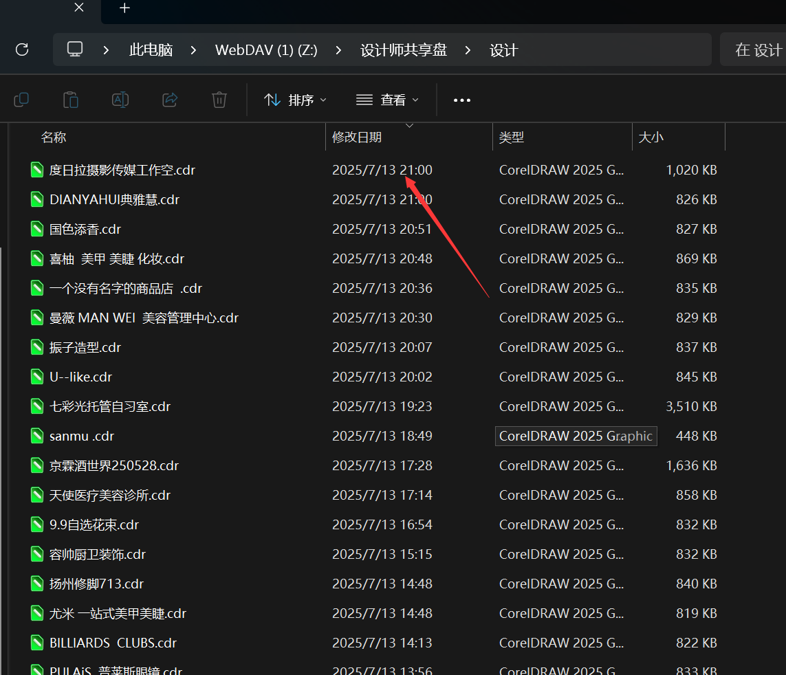Select the file icon of 一个没有名字的商品店 .cdr
Viewport: 786px width, 675px height.
coord(37,288)
